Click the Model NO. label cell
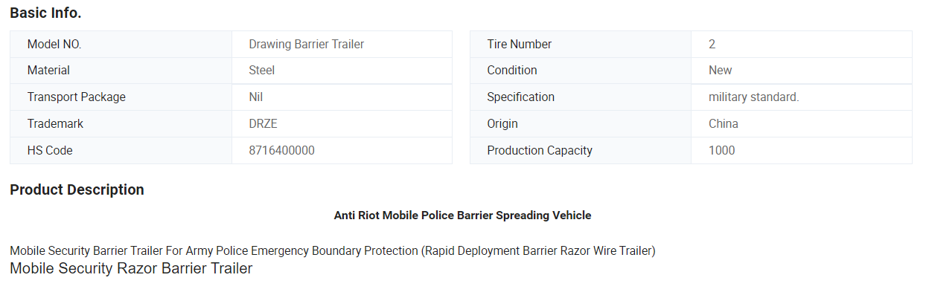Image resolution: width=926 pixels, height=295 pixels. coord(121,44)
